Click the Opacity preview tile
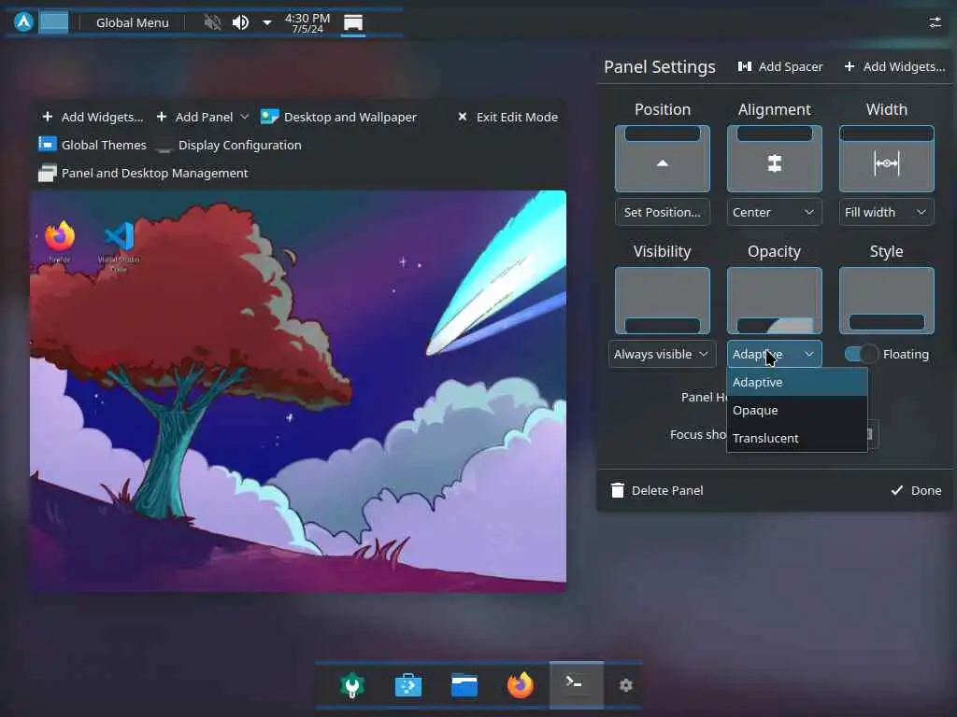This screenshot has width=957, height=717. (775, 301)
